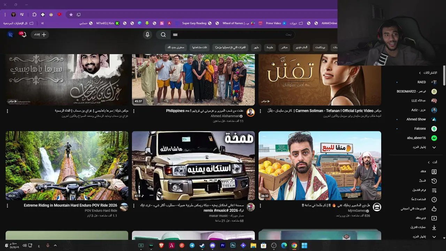Select the بودكاست category chip
The width and height of the screenshot is (446, 251).
(320, 47)
